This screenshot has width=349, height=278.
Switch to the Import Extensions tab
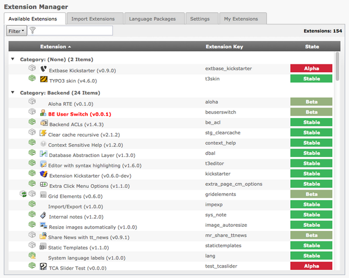click(x=93, y=19)
